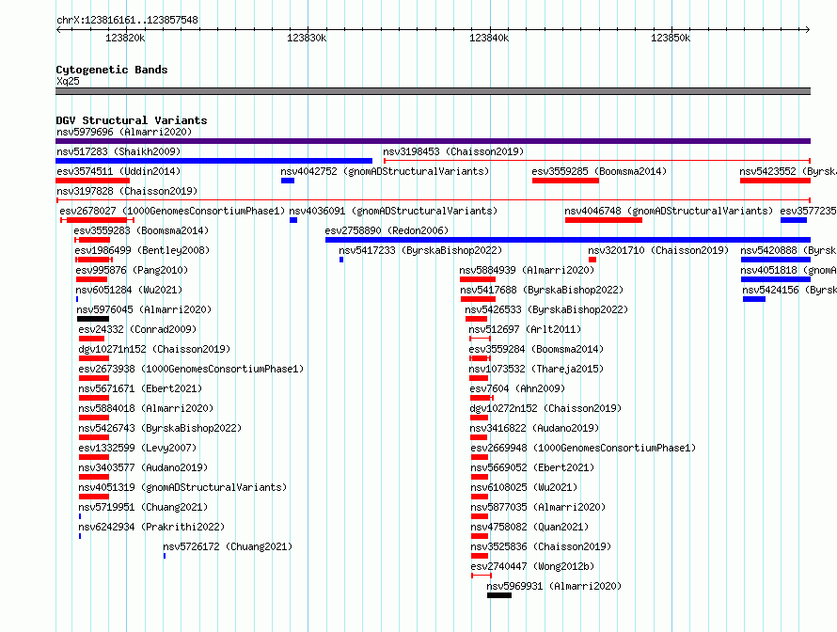The image size is (837, 632).
Task: Select nsv3403577 (Audano2019) label
Action: pyautogui.click(x=143, y=467)
